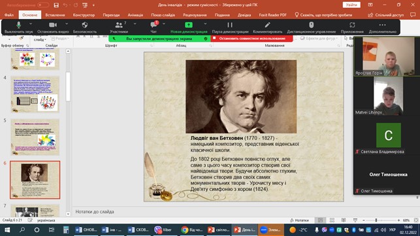The height and width of the screenshot is (236, 420).
Task: Click the red stop sharing button
Action: tap(251, 39)
